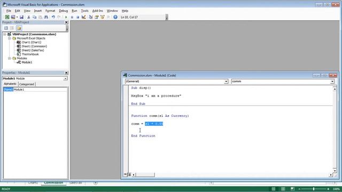Open the Run menu
The image size is (342, 192).
74,11
